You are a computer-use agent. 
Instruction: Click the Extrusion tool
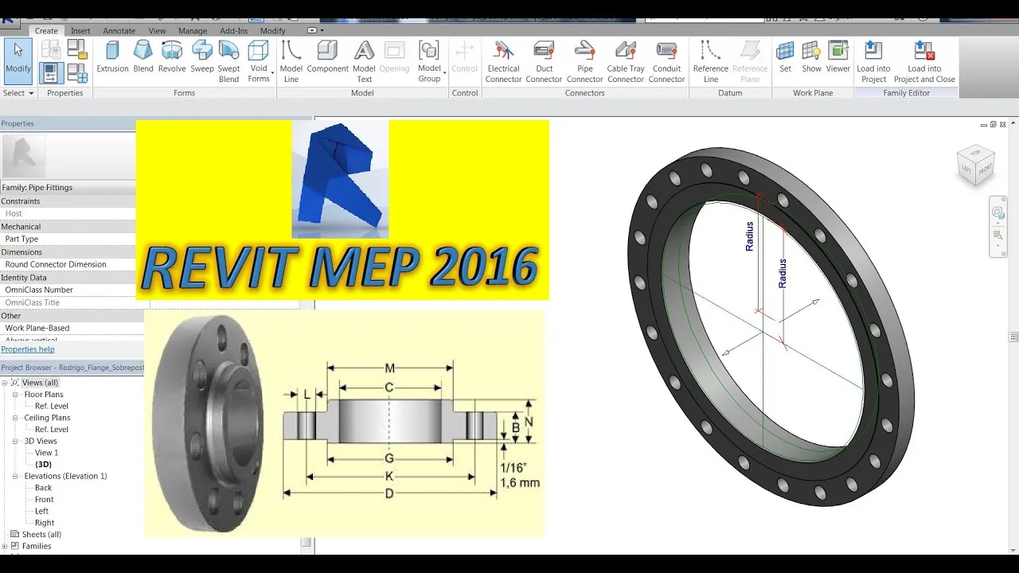click(x=112, y=59)
